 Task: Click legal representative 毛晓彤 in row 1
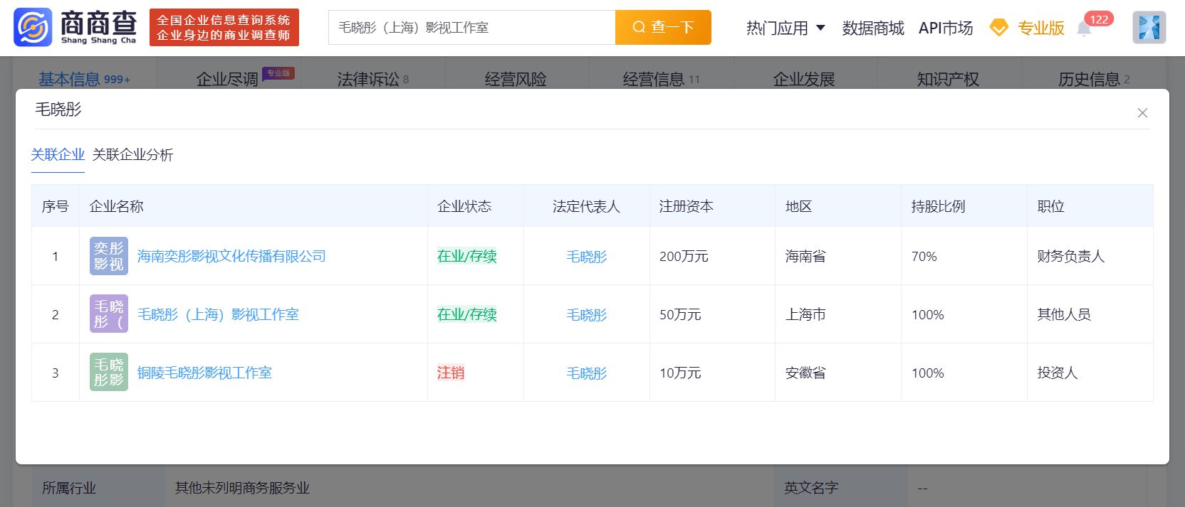point(587,257)
